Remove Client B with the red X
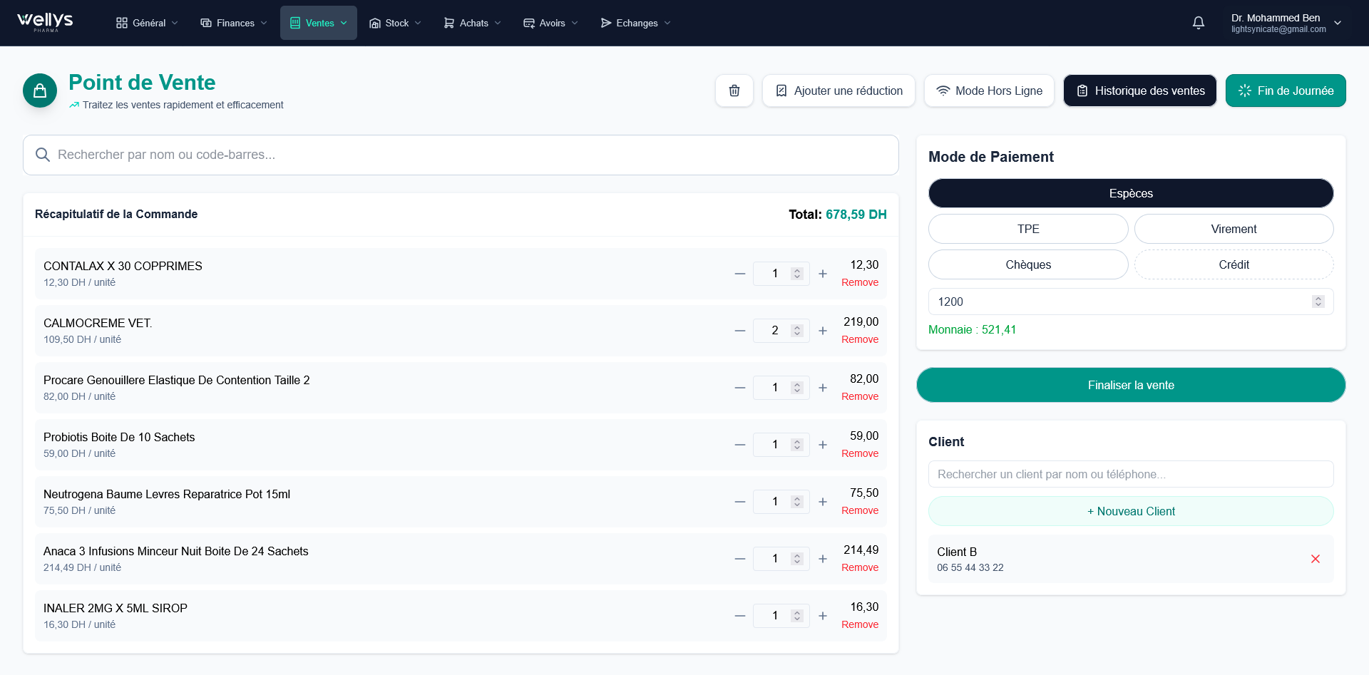1369x675 pixels. click(1316, 559)
